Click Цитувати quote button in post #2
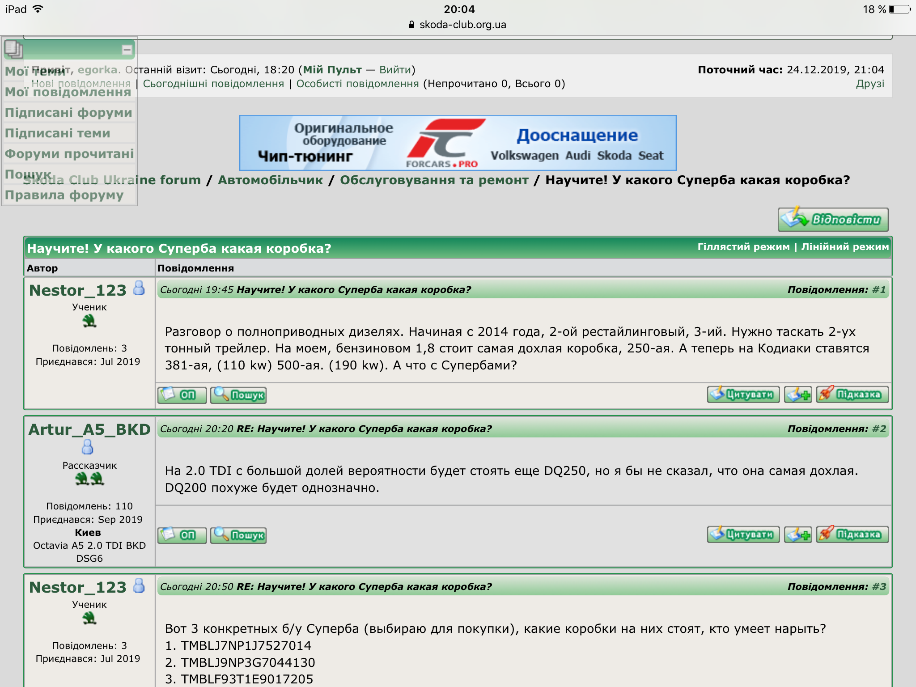This screenshot has height=687, width=916. (x=743, y=534)
